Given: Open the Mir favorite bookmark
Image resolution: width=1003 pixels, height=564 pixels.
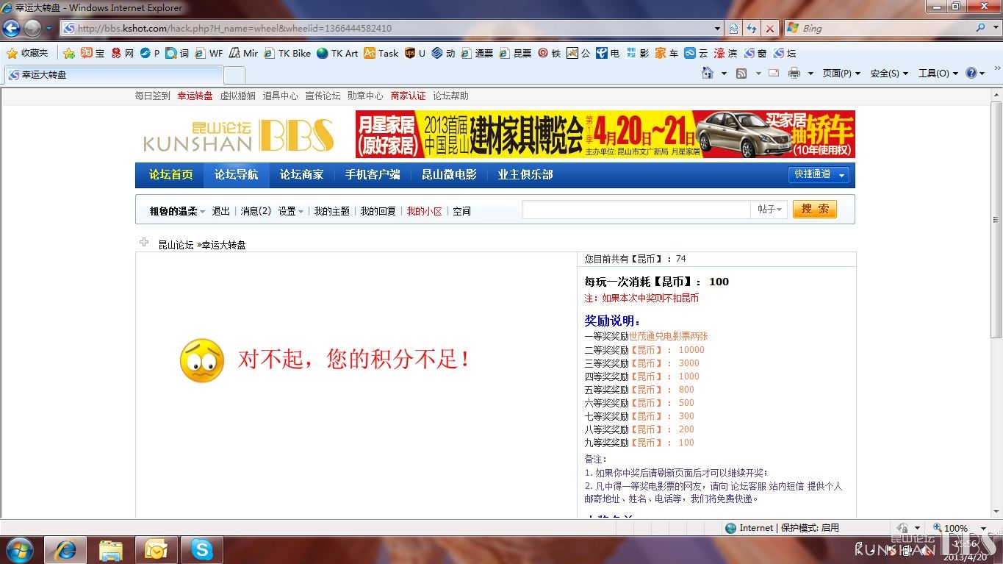Looking at the screenshot, I should [244, 53].
